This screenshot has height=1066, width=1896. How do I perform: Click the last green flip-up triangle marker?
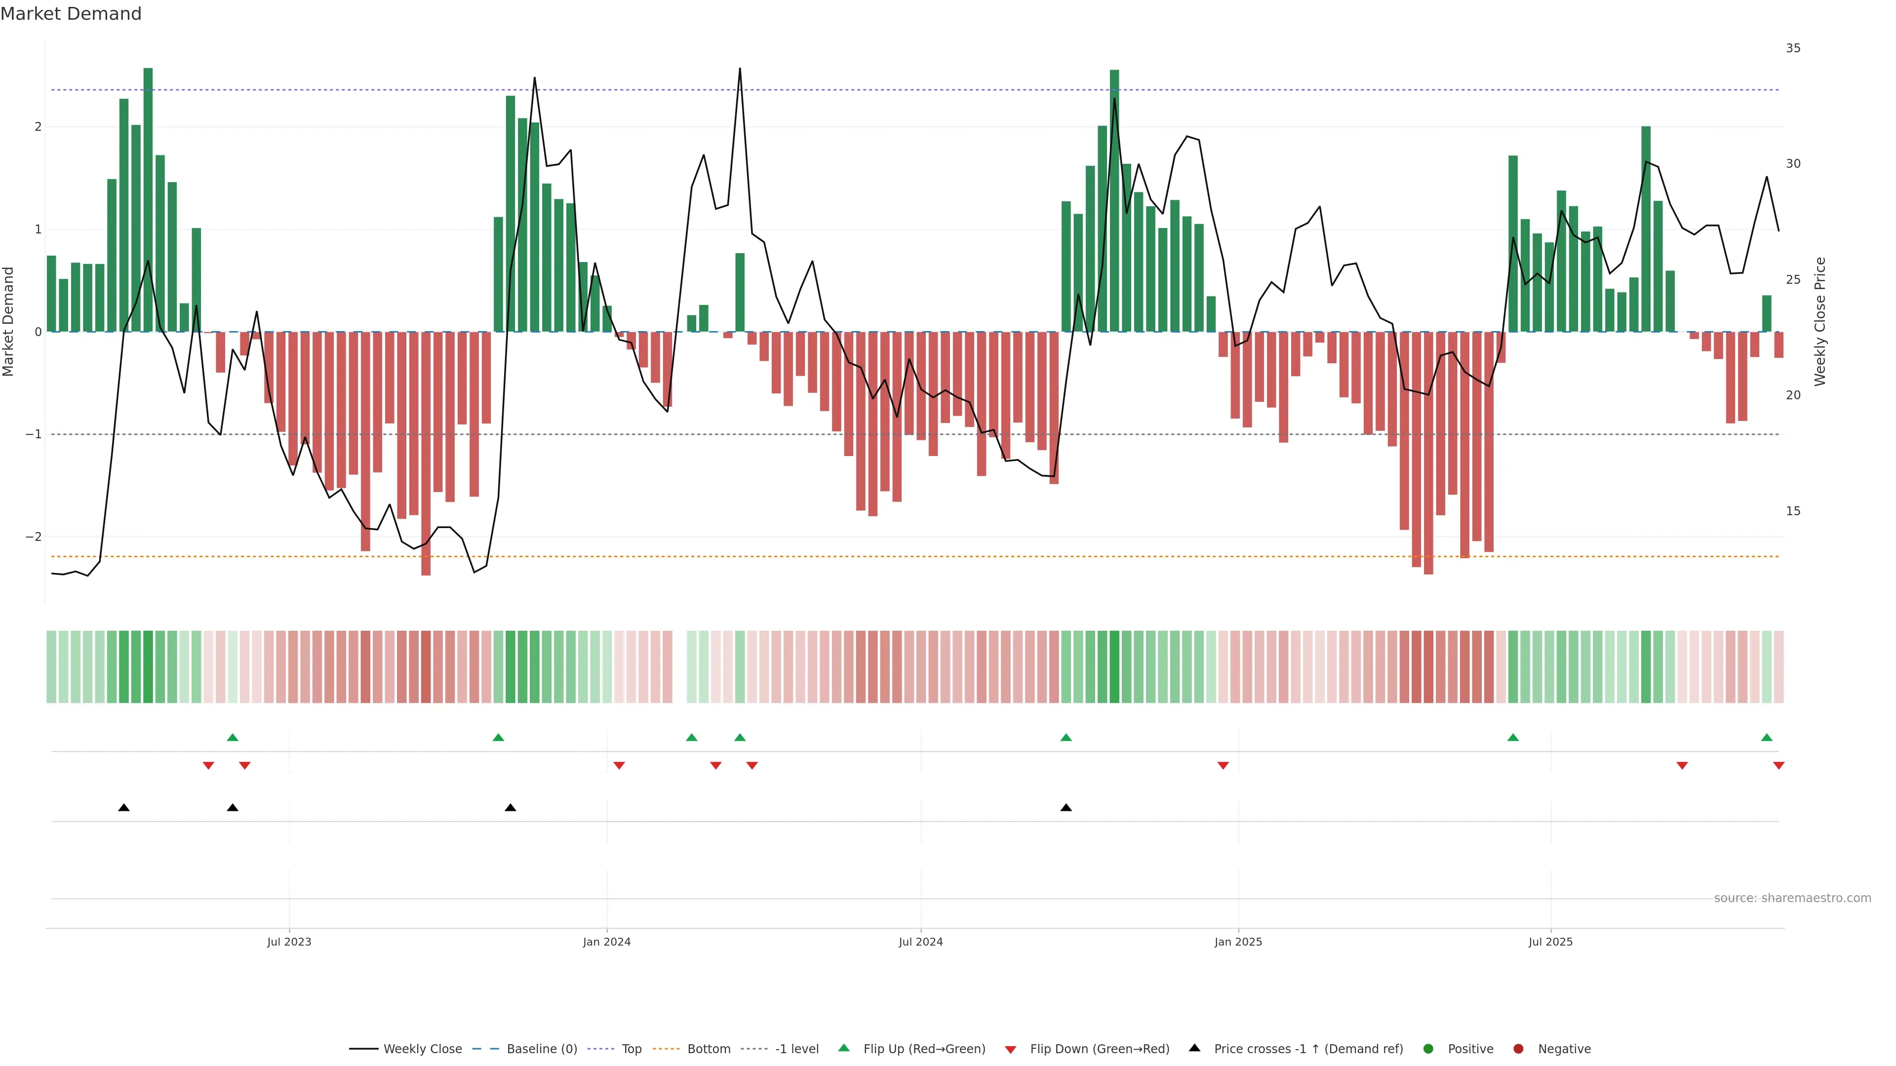click(1767, 737)
